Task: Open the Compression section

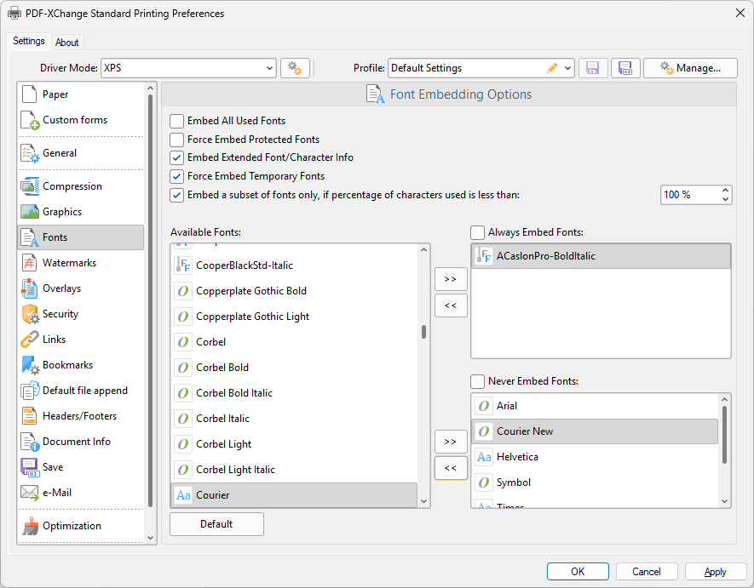Action: [x=72, y=186]
